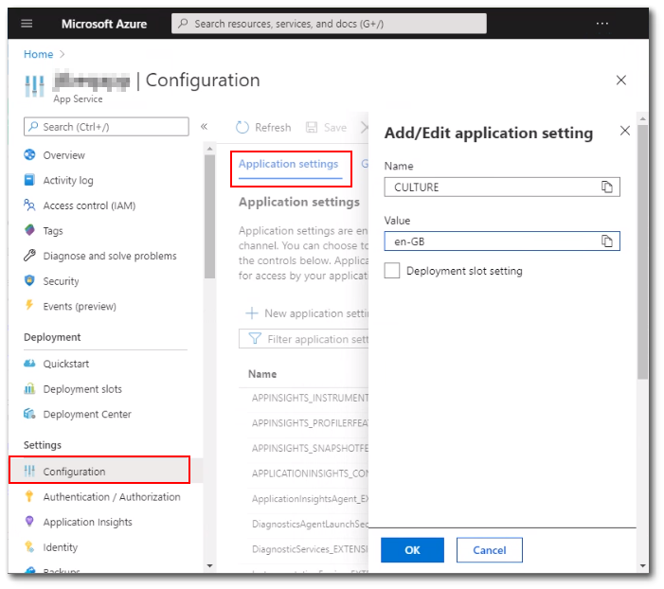Click the Configuration sliders icon in sidebar

pyautogui.click(x=29, y=471)
